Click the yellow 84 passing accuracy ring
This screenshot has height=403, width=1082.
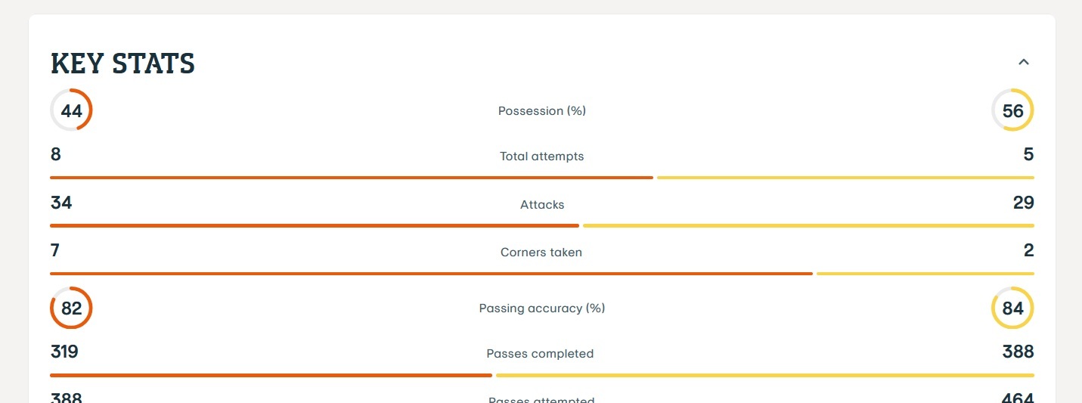click(1012, 308)
